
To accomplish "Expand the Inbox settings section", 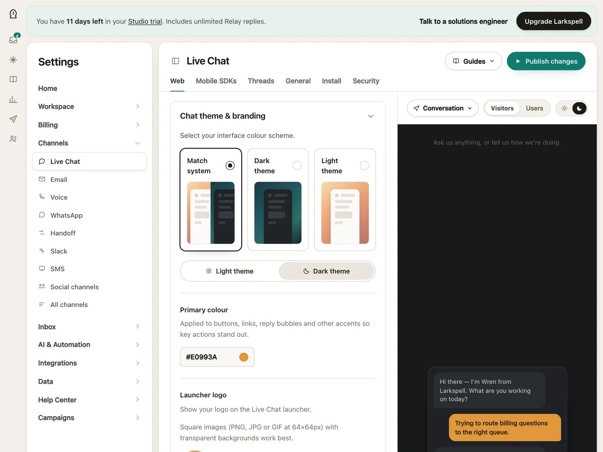I will click(89, 327).
